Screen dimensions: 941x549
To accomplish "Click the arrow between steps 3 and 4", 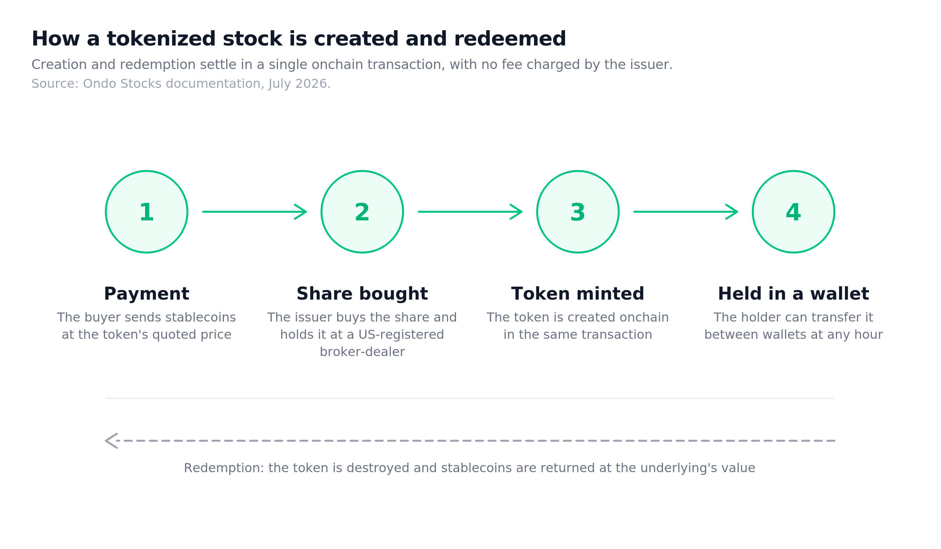I will (686, 212).
